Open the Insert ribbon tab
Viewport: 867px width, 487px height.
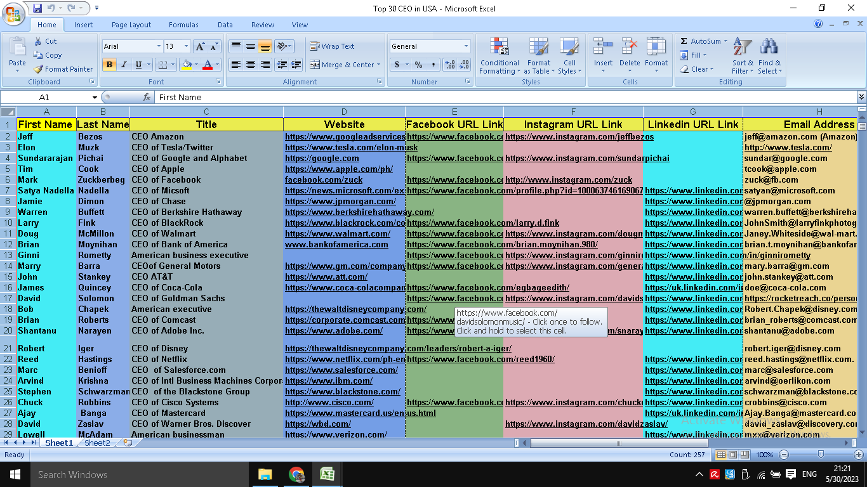(83, 25)
